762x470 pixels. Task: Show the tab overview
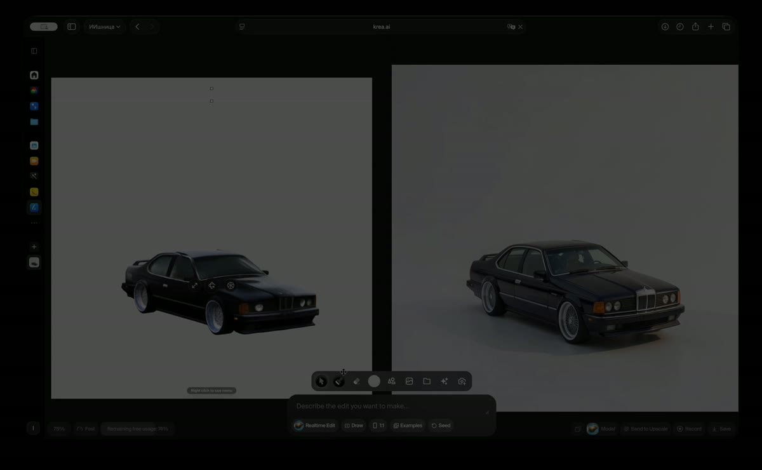(726, 27)
